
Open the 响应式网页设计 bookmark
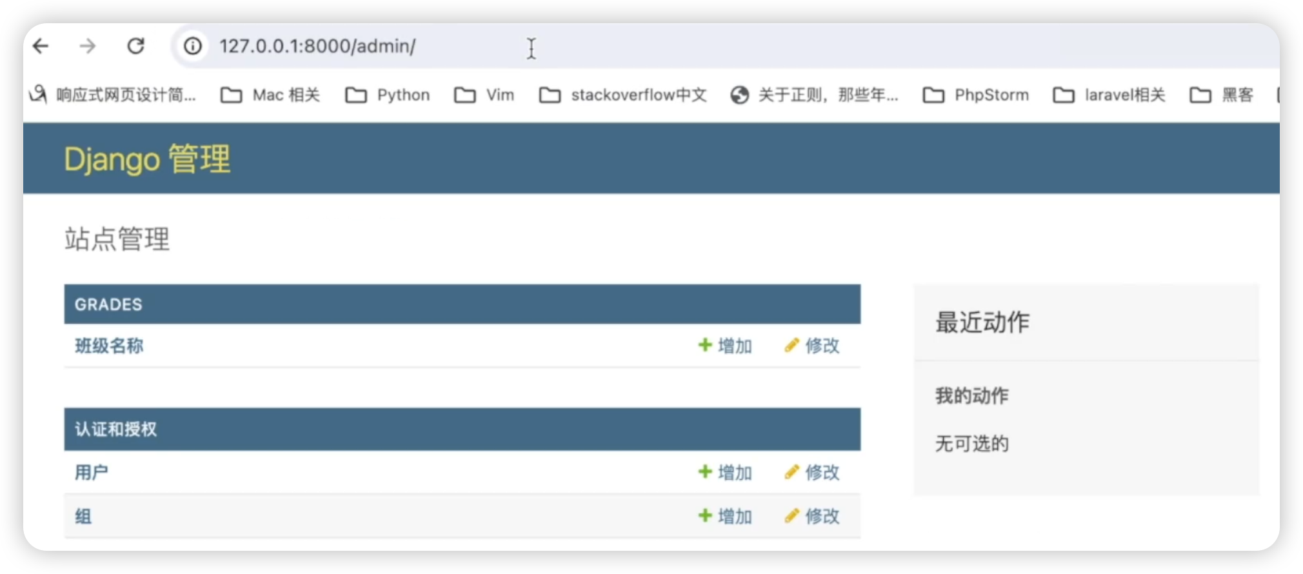coord(114,95)
